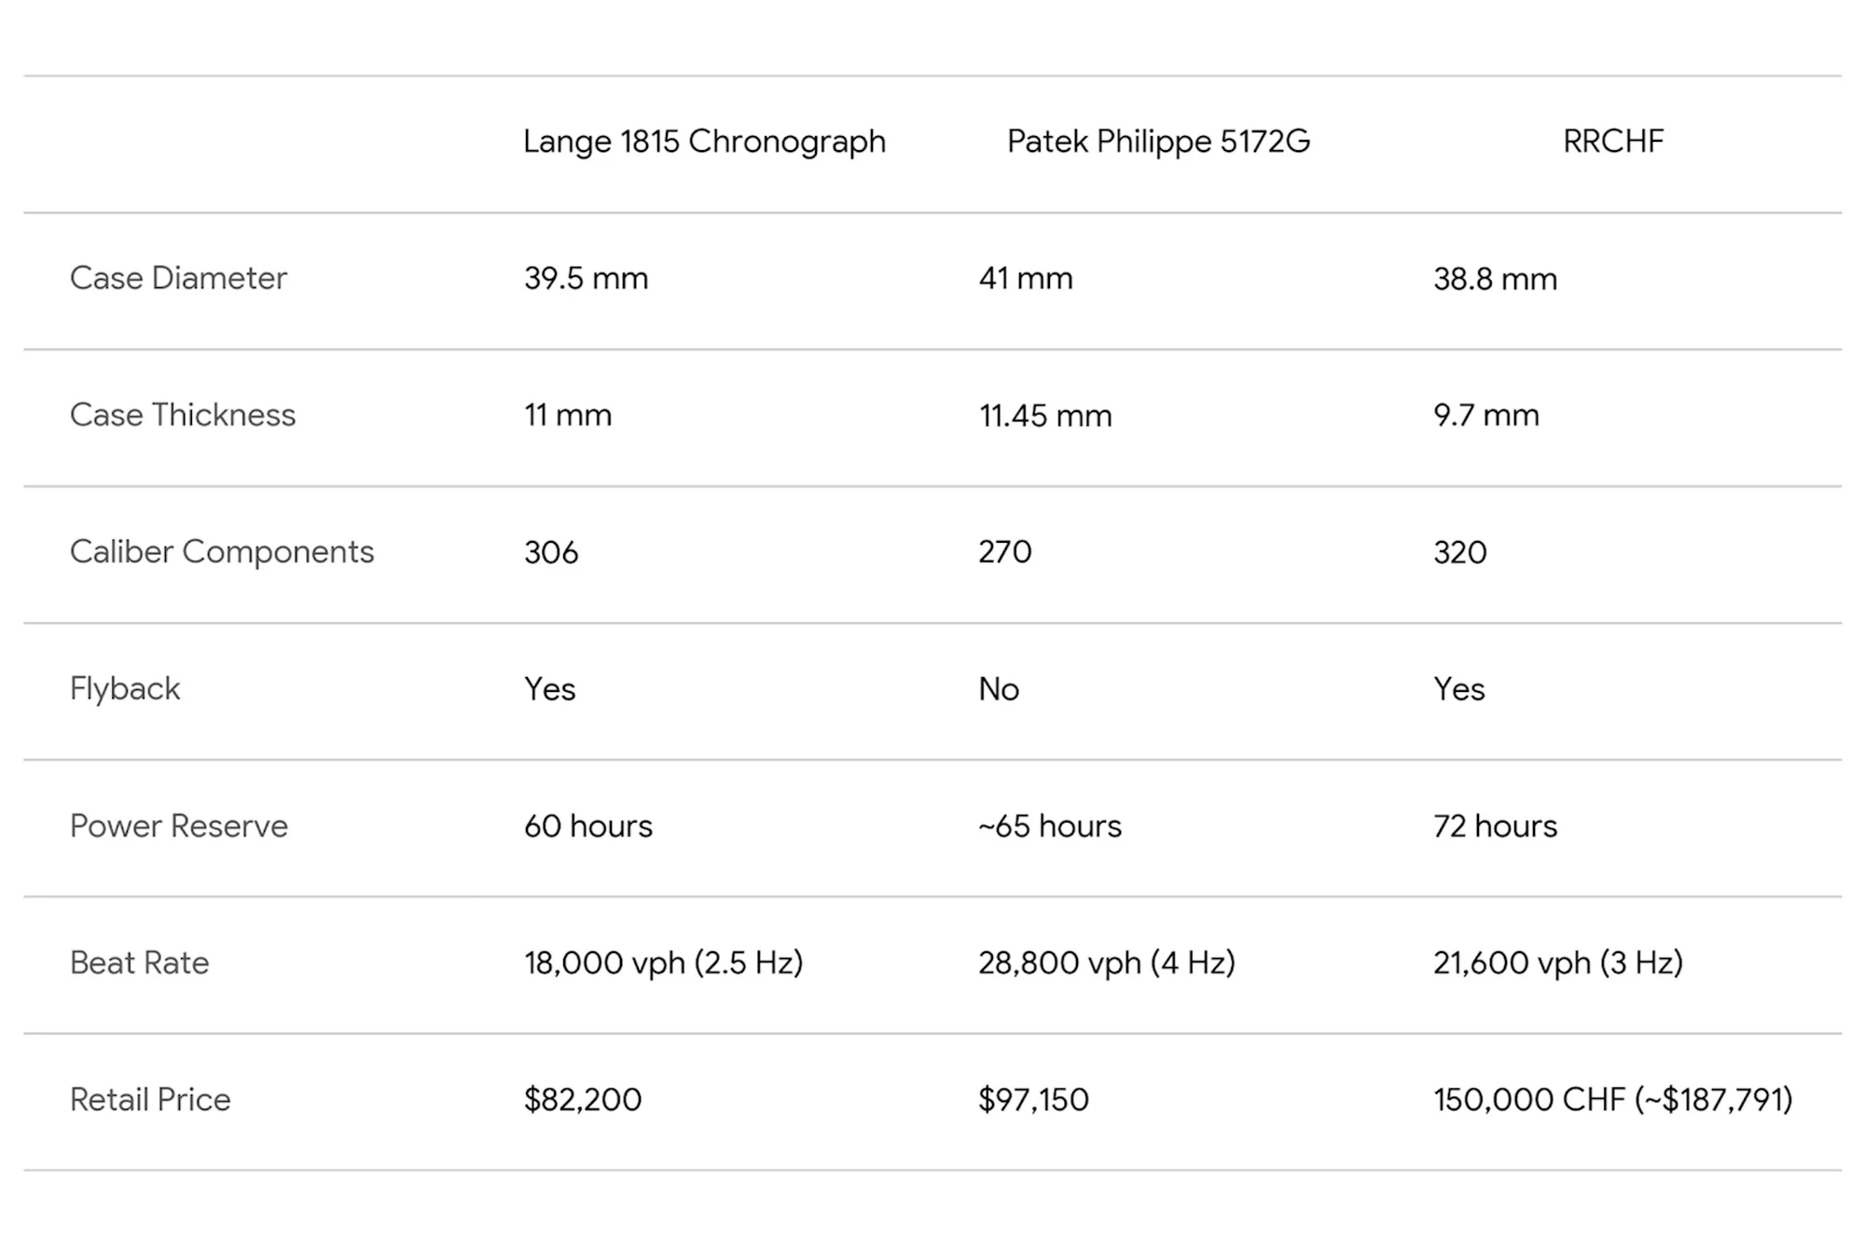Click the 320 caliber components cell
1865x1245 pixels.
[x=1459, y=552]
